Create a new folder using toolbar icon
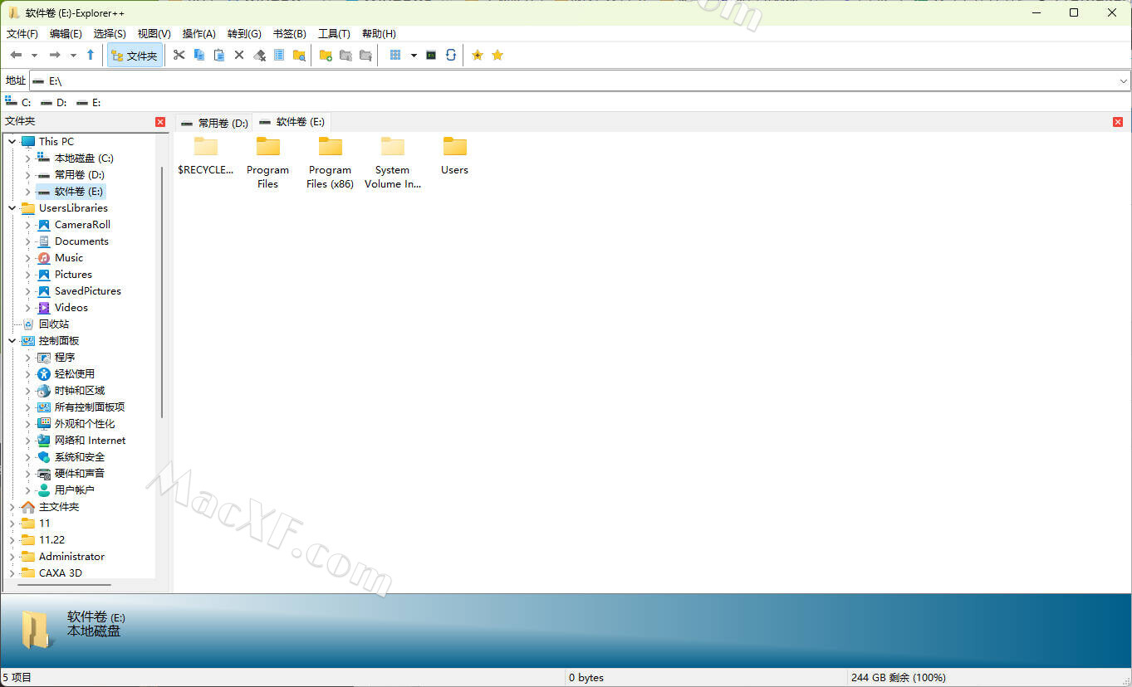1132x687 pixels. (326, 55)
